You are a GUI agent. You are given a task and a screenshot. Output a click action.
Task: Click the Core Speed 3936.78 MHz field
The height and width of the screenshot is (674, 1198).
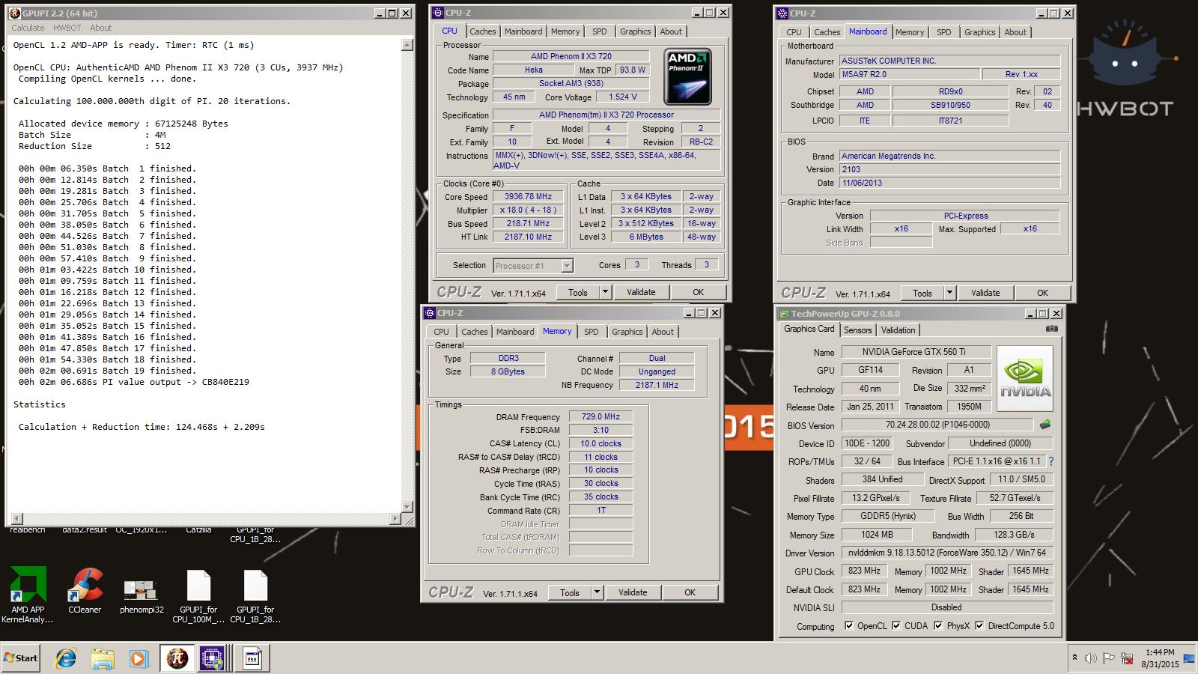528,197
